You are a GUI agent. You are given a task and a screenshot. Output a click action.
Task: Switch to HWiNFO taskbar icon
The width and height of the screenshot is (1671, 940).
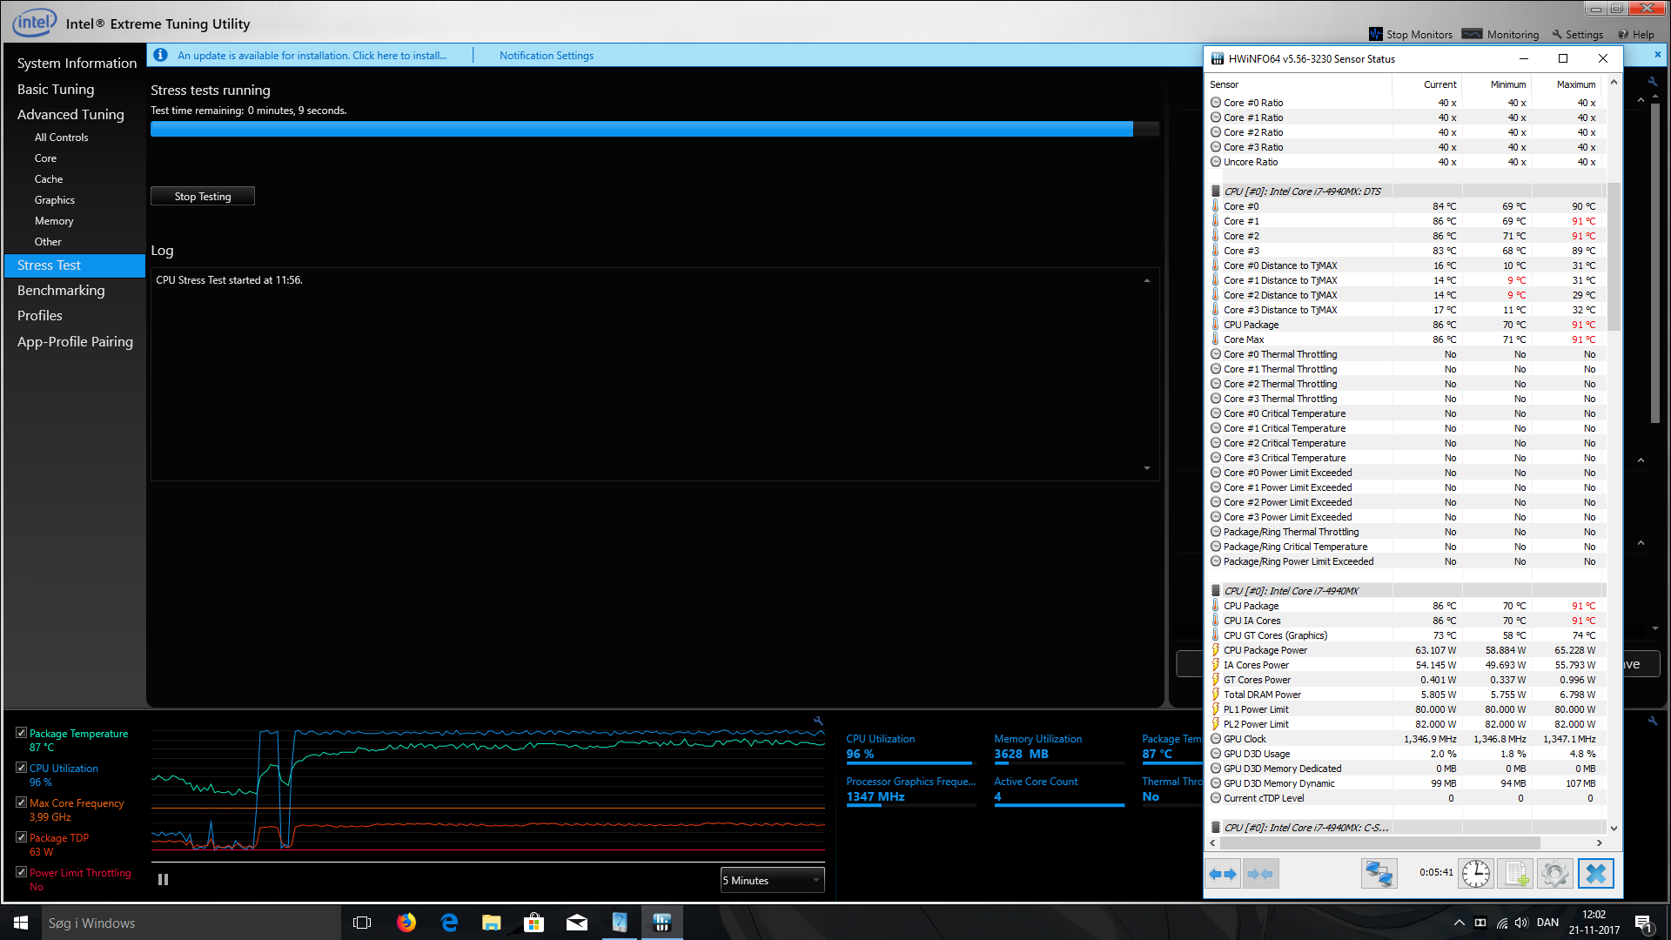pos(662,923)
